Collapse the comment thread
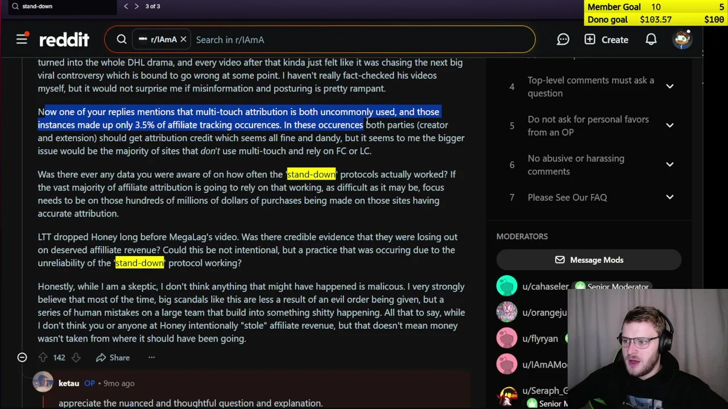 (22, 357)
